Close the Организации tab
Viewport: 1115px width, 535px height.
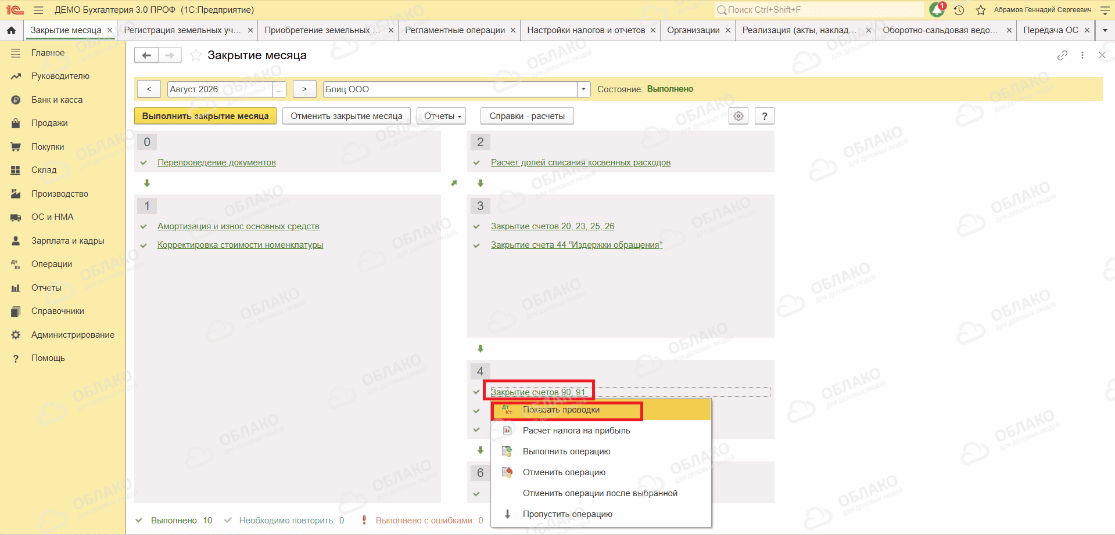(727, 30)
